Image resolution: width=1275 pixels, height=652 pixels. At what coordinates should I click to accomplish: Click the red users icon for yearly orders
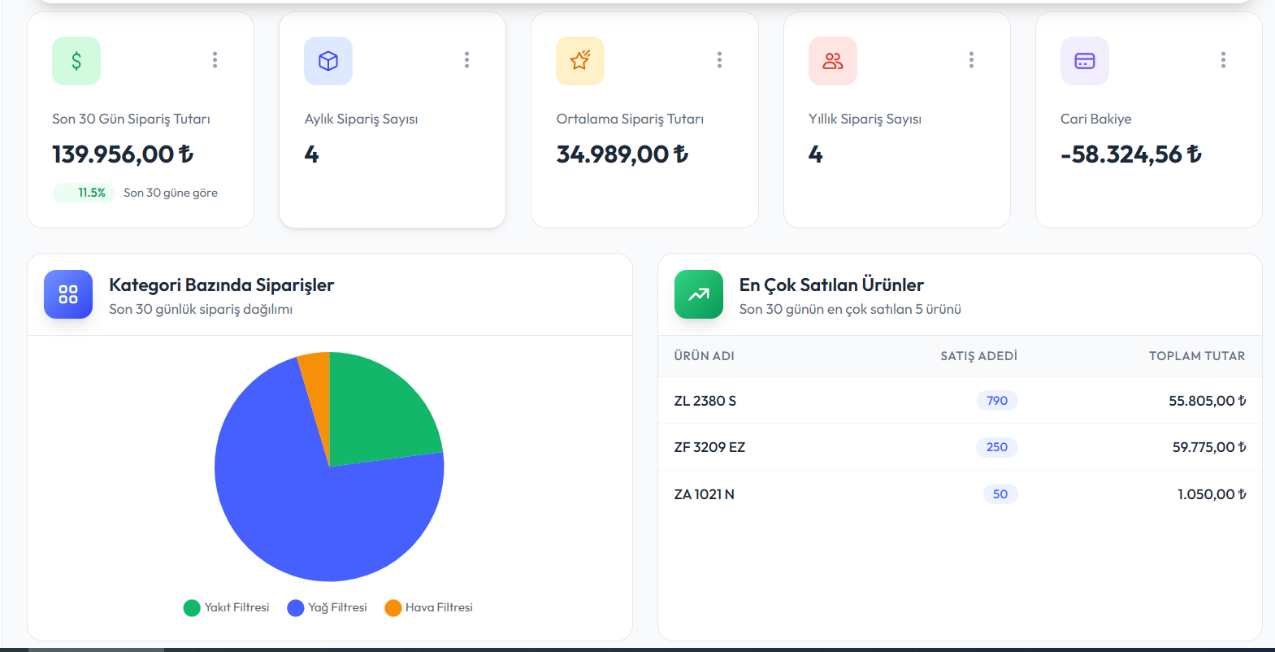coord(833,61)
